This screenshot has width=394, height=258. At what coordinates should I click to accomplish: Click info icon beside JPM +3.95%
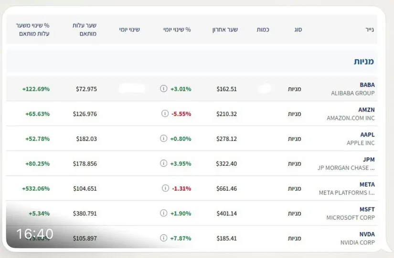point(164,163)
